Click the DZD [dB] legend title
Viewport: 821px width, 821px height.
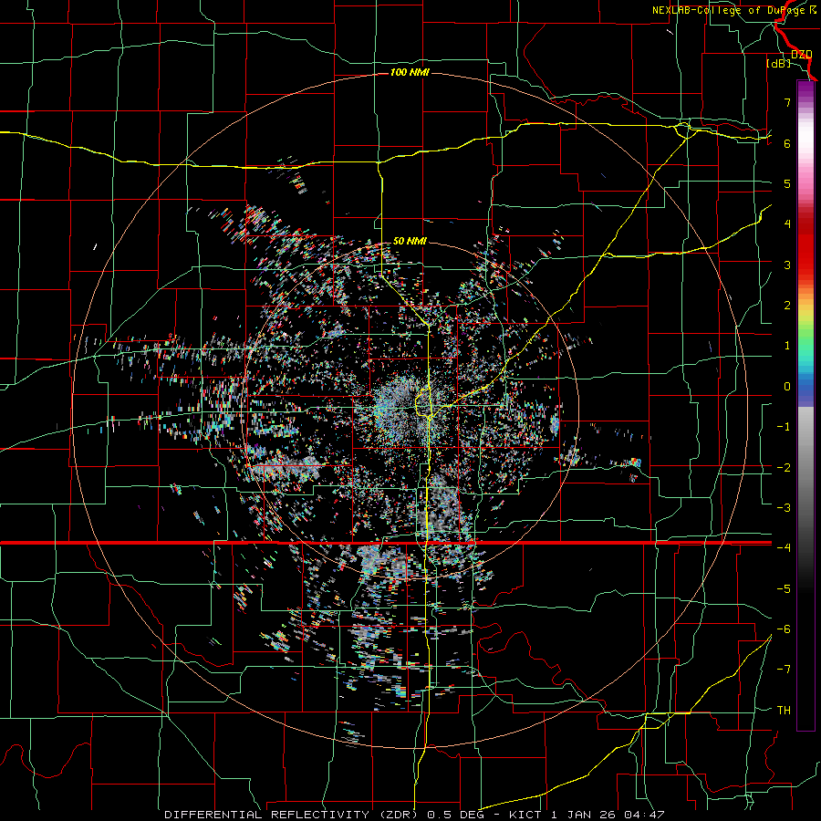788,58
